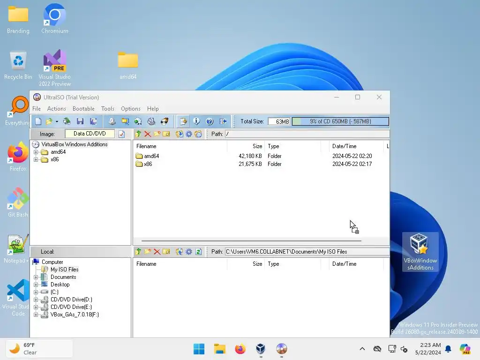The width and height of the screenshot is (480, 360).
Task: Click the 9% of CD 650MB capacity bar
Action: pos(340,121)
